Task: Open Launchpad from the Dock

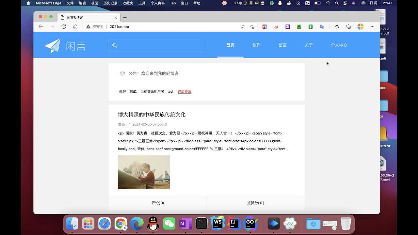Action: point(88,224)
